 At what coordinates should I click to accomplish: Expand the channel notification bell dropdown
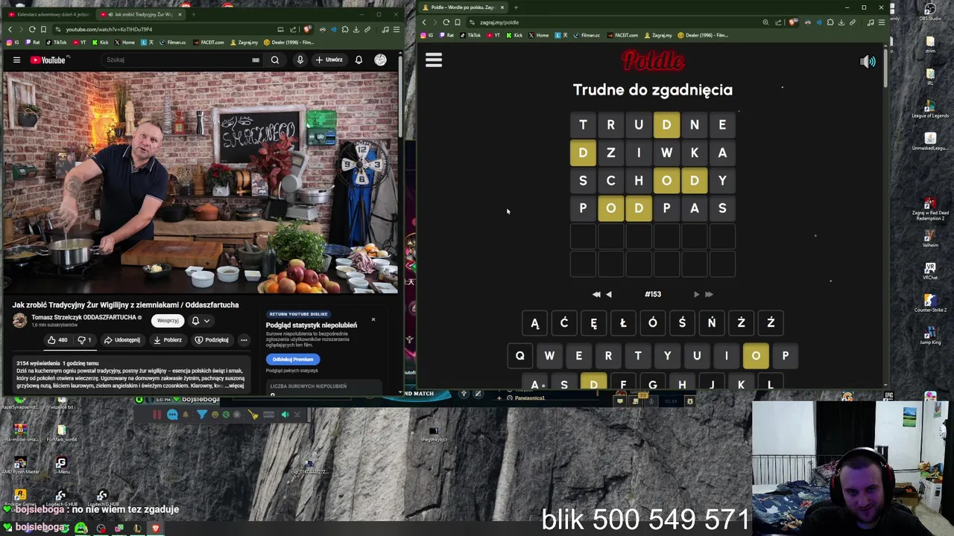(x=200, y=321)
